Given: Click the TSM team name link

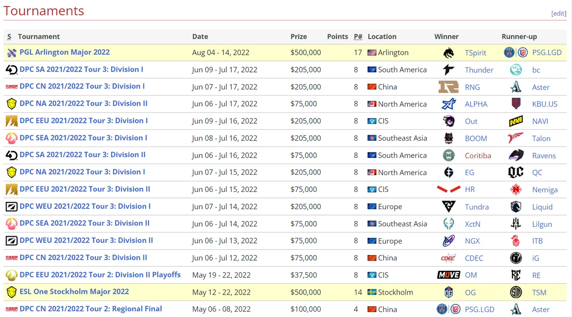Looking at the screenshot, I should 539,292.
